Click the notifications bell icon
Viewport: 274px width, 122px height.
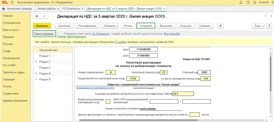pos(241,2)
